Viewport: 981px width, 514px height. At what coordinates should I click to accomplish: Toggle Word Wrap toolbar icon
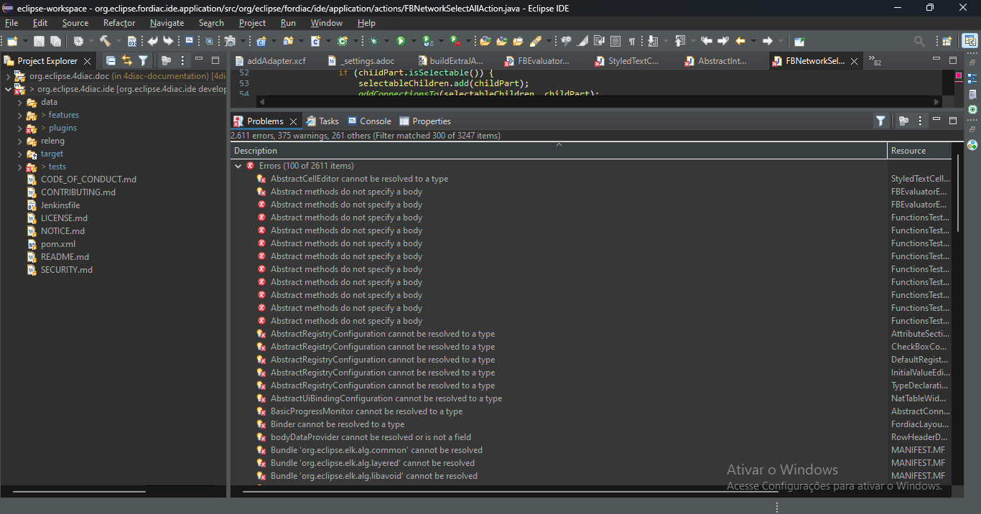point(599,41)
